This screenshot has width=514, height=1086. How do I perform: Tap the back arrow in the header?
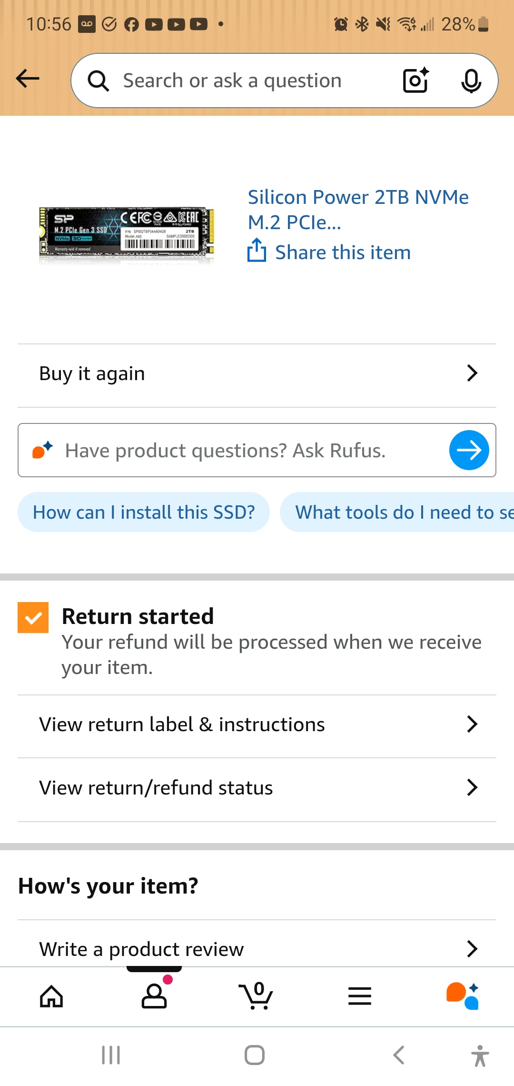[x=28, y=79]
